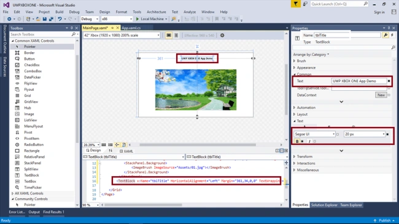The image size is (399, 224).
Task: Click the designer horizontal scrollbar
Action: (x=198, y=145)
